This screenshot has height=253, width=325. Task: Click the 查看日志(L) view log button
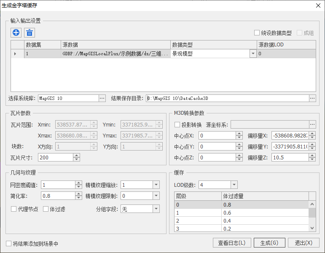tap(232, 243)
